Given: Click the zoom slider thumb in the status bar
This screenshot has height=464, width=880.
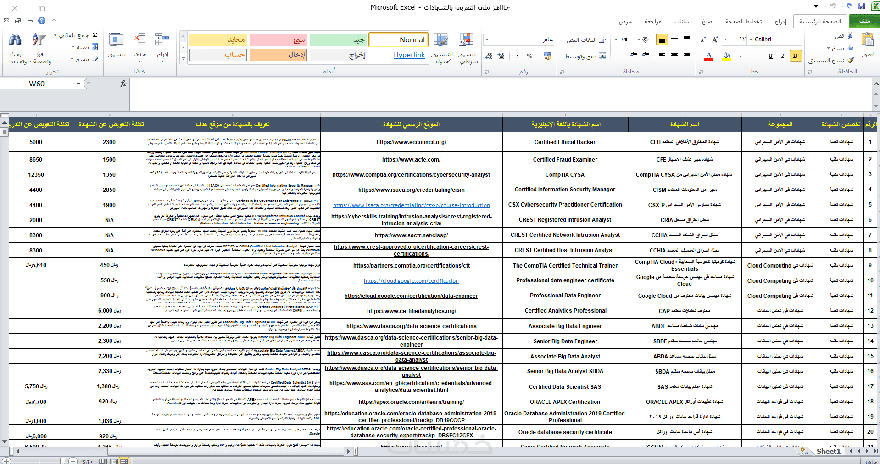Looking at the screenshot, I should [63, 461].
